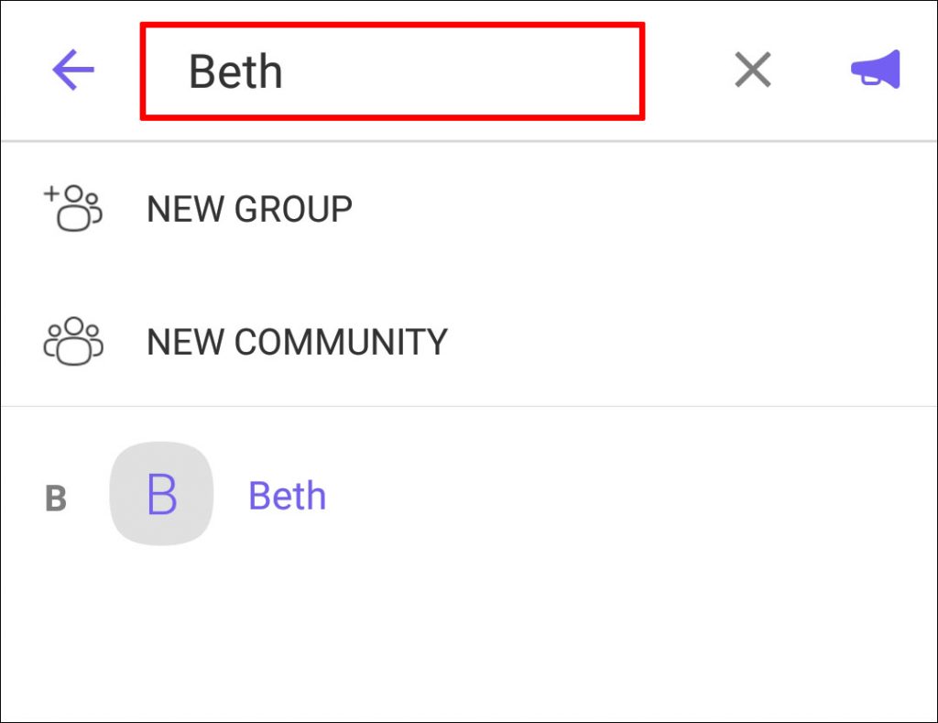Select the search input showing Beth
Screen dimensions: 938x723
tap(392, 71)
